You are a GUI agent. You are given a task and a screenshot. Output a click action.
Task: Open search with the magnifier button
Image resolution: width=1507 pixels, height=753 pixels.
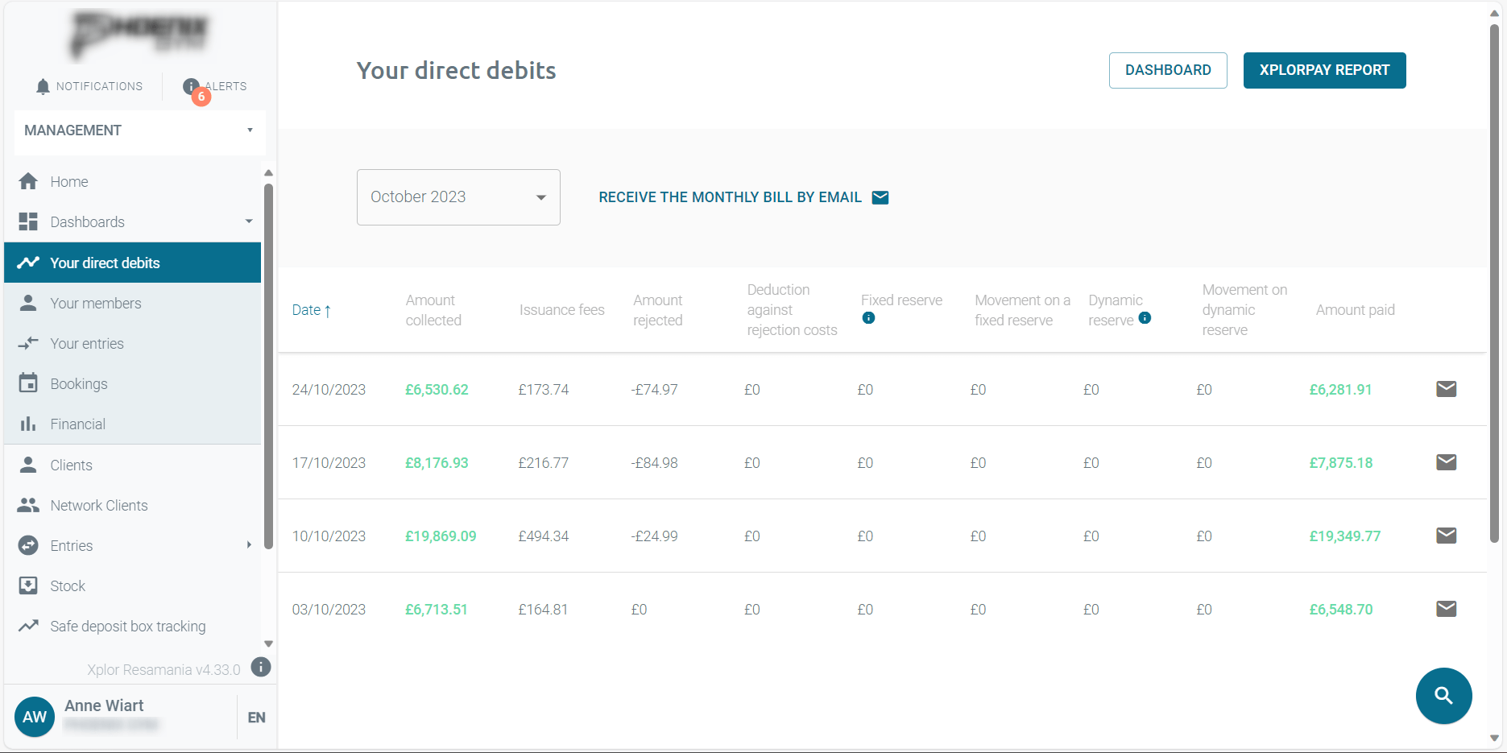tap(1443, 696)
